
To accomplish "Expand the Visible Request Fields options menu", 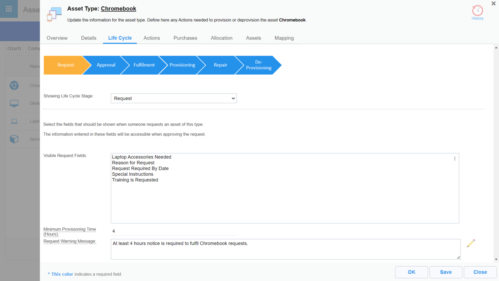I will (455, 158).
